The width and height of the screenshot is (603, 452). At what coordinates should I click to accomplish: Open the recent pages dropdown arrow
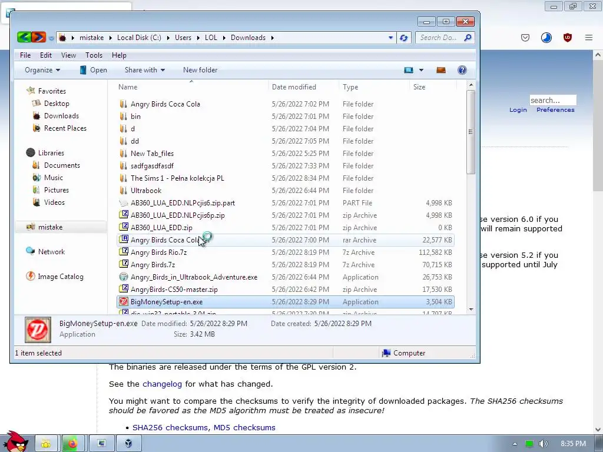click(x=51, y=38)
